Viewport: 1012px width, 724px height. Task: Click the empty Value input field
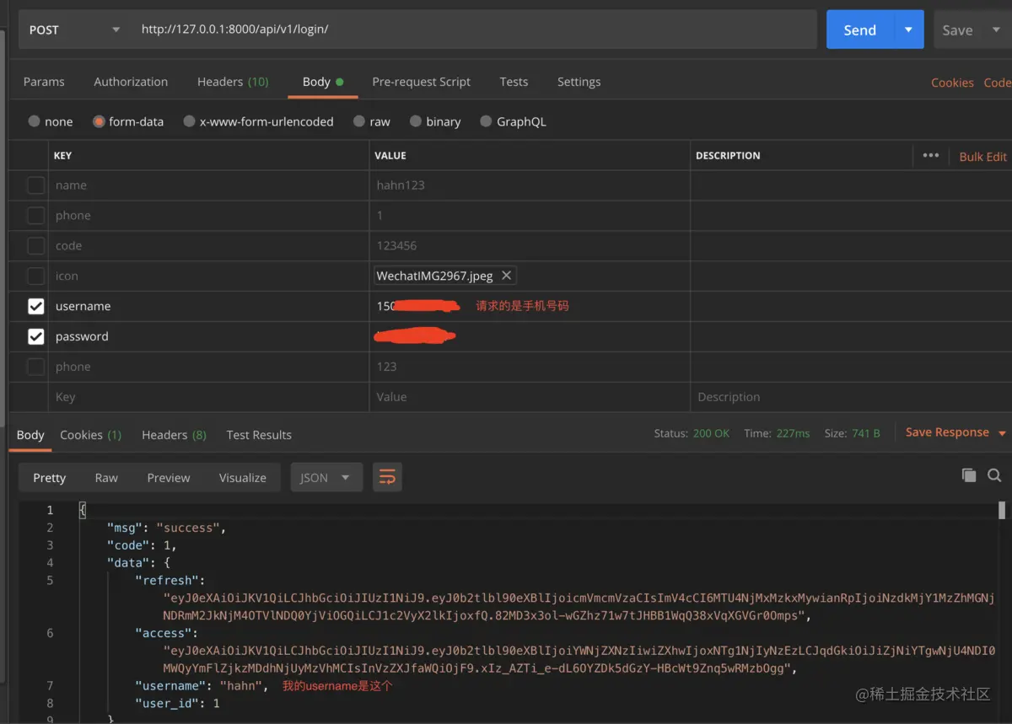point(530,397)
